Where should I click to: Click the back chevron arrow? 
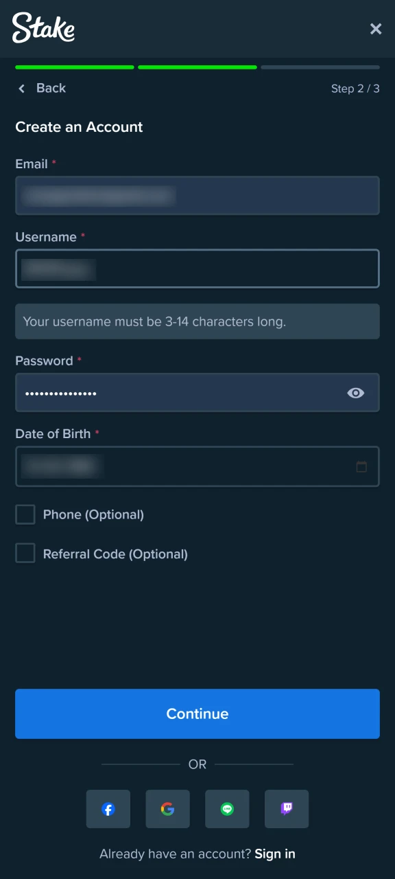click(21, 88)
